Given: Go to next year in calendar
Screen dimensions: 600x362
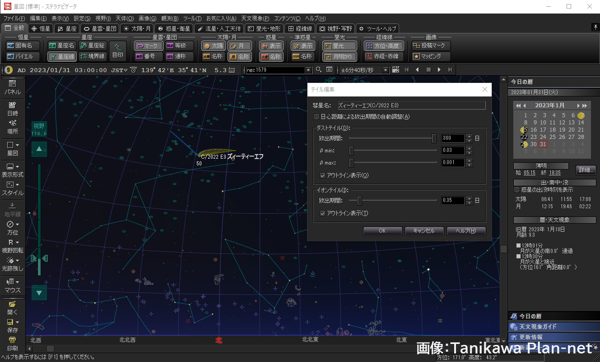Looking at the screenshot, I should click(x=585, y=105).
